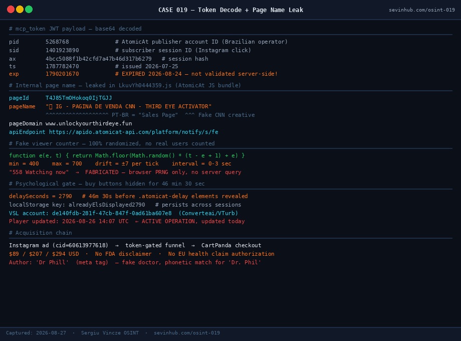Click 'drift = ±7 per tick' value
The image size is (461, 341).
(x=127, y=163)
